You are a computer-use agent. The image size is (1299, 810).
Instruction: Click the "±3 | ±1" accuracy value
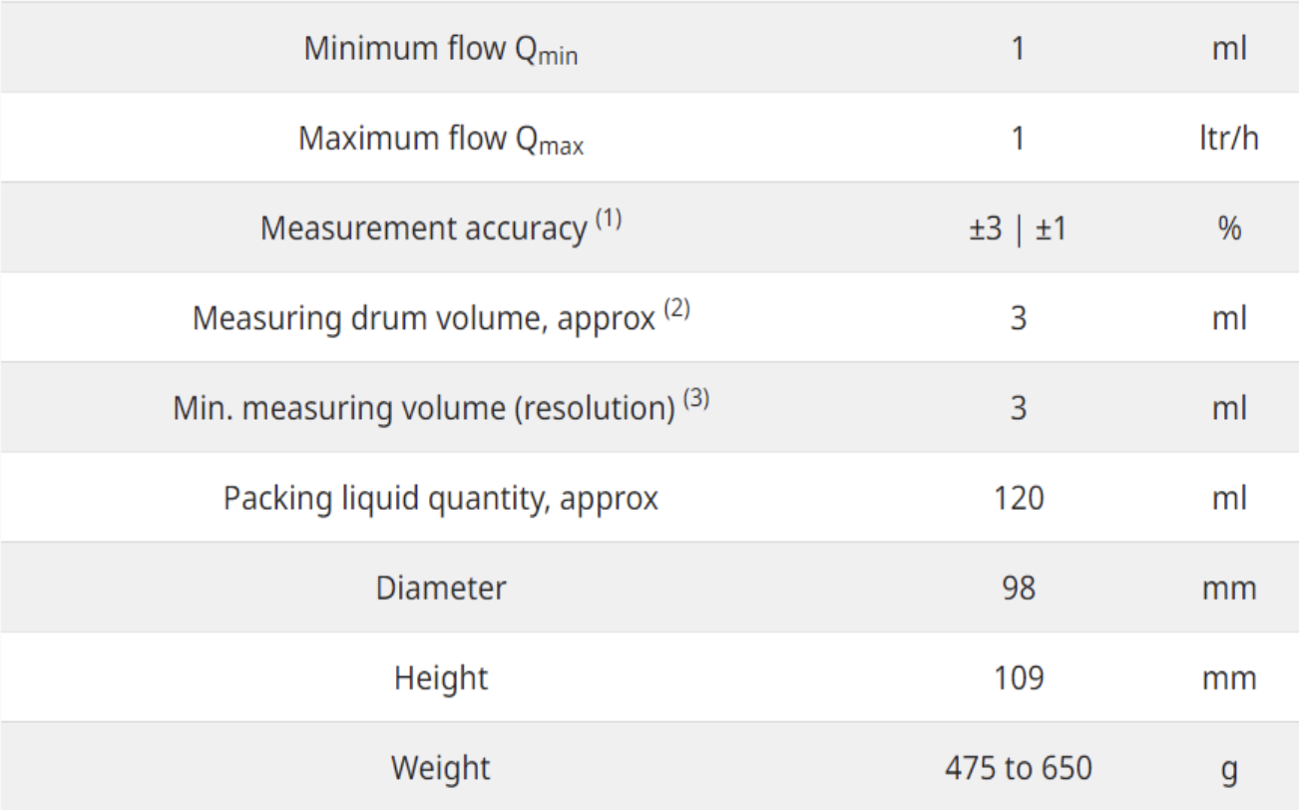click(1018, 228)
